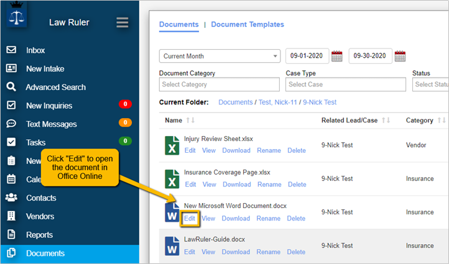Open the Case Type Select Case box
The image size is (449, 264).
pyautogui.click(x=346, y=84)
